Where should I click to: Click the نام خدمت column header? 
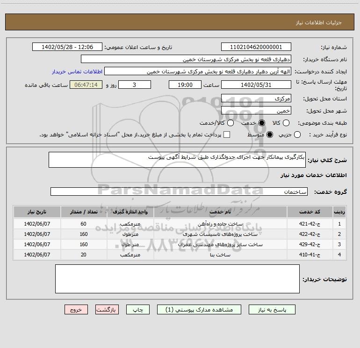click(220, 212)
